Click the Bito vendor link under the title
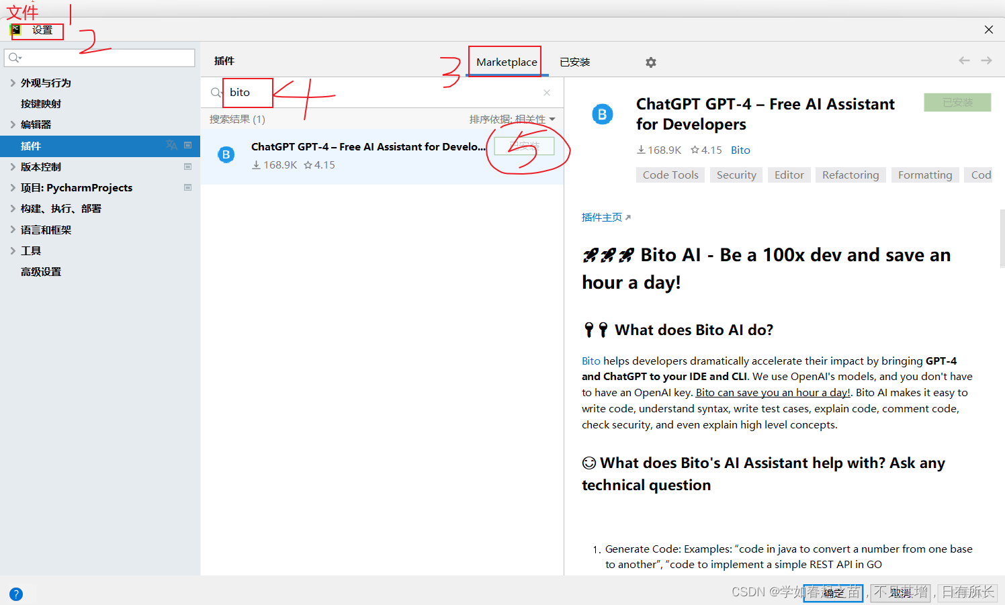Image resolution: width=1005 pixels, height=605 pixels. [740, 150]
